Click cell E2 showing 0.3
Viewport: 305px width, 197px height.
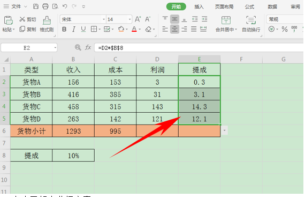pyautogui.click(x=200, y=82)
